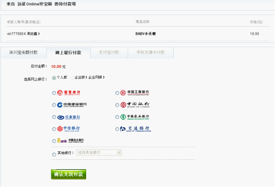Click the 交通银行 logo
Image resolution: width=275 pixels, height=187 pixels.
[x=135, y=129]
